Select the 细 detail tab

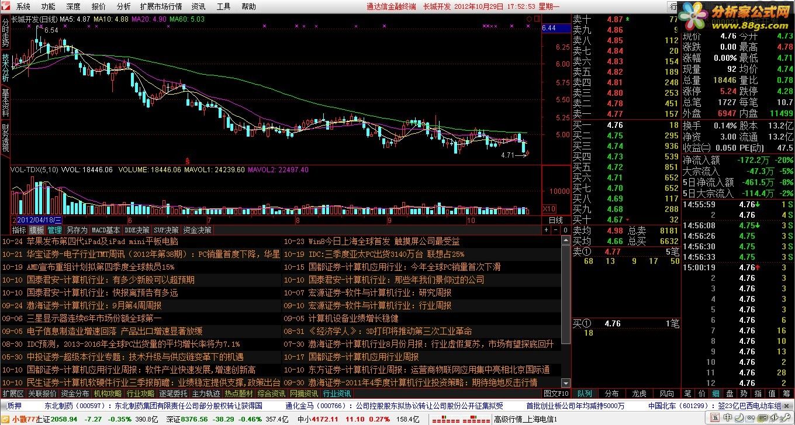coord(716,394)
